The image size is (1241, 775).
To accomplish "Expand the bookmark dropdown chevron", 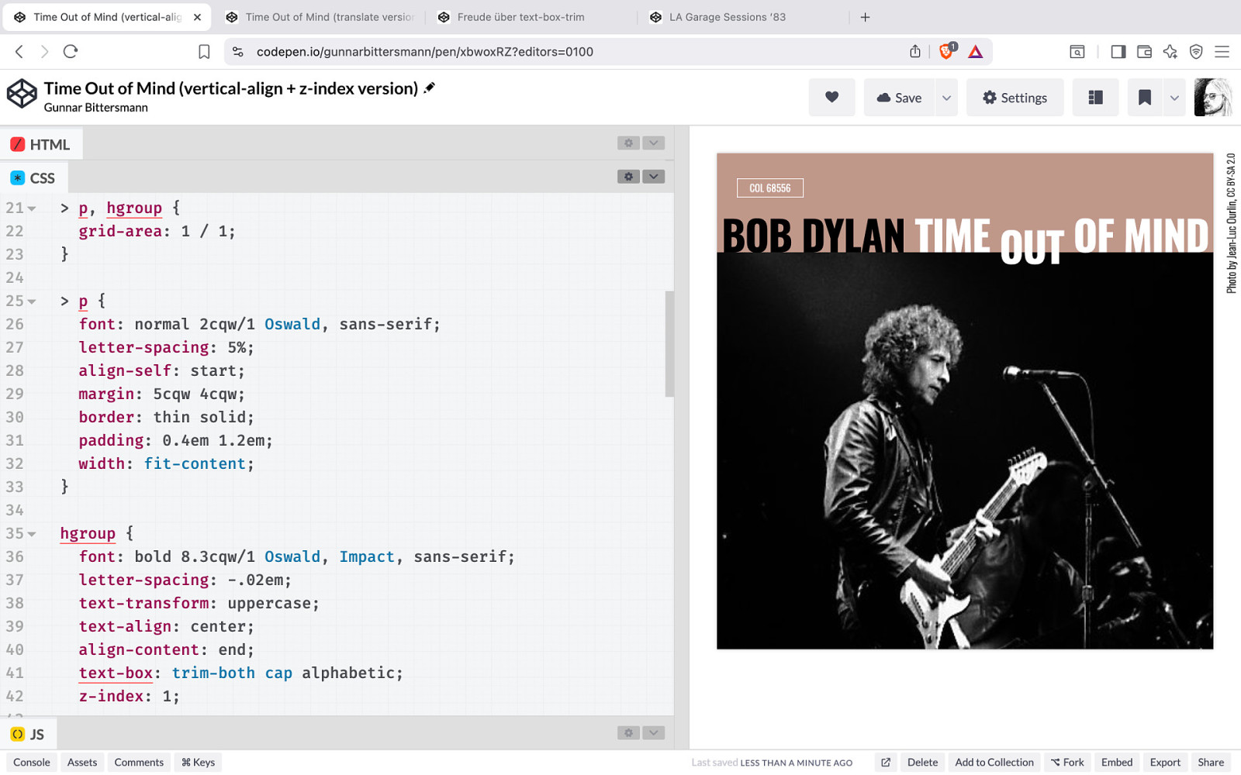I will (1174, 98).
